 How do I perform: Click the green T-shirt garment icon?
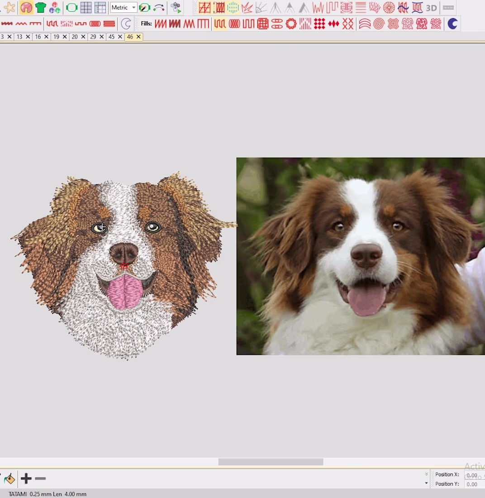[41, 8]
